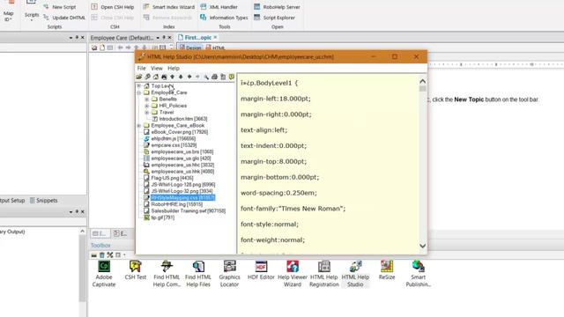564x317 pixels.
Task: Click the home icon in HTML Help Studio toolbar
Action: click(x=156, y=77)
